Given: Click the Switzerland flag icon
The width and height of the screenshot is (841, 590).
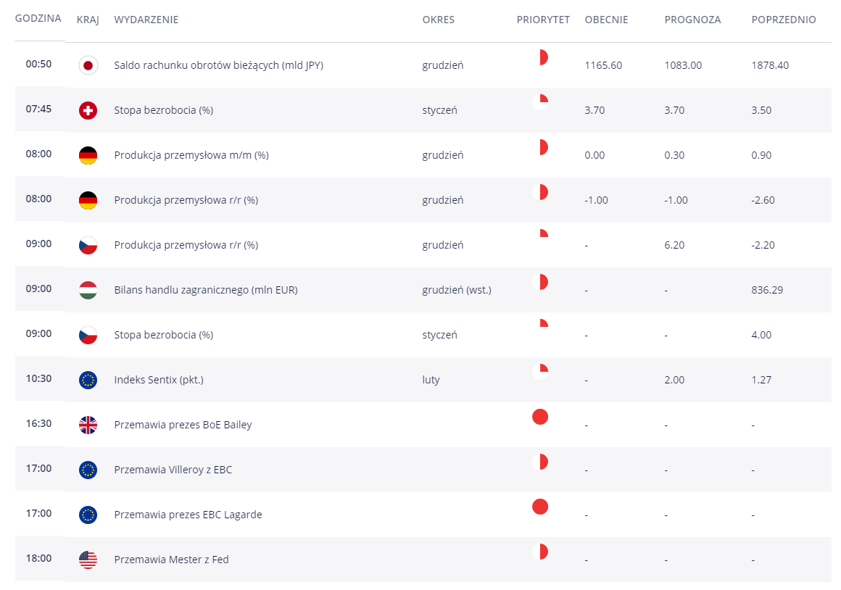Looking at the screenshot, I should point(88,110).
